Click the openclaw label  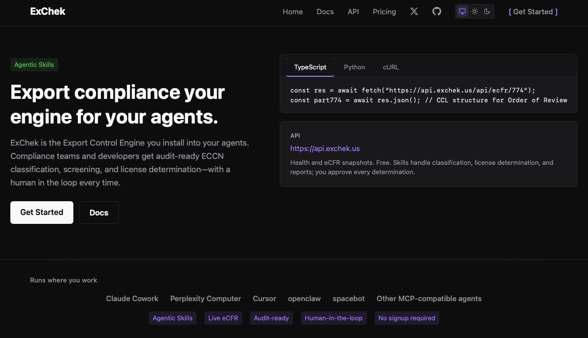coord(304,299)
